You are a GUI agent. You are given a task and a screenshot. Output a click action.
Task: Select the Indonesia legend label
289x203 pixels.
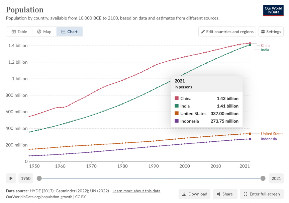pos(269,139)
